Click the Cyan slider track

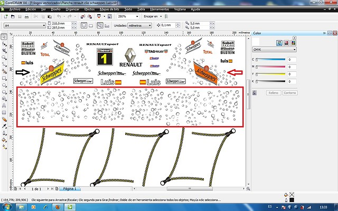271,60
